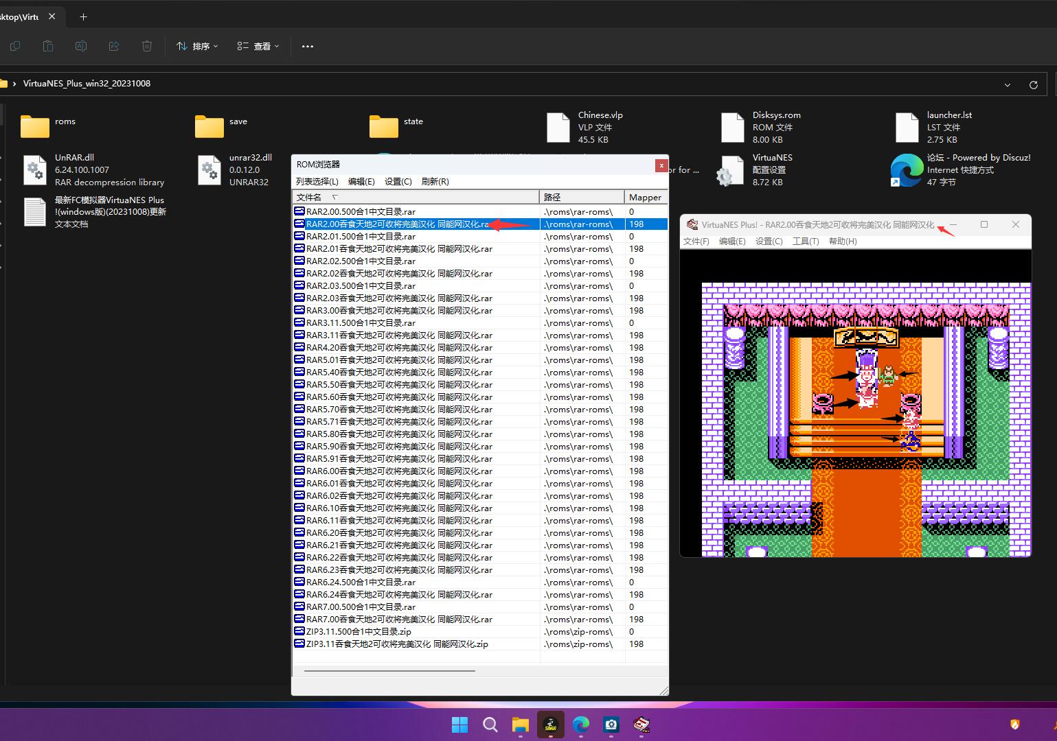Sort ROM list by 路径 column header
Image resolution: width=1057 pixels, height=741 pixels.
click(x=582, y=197)
